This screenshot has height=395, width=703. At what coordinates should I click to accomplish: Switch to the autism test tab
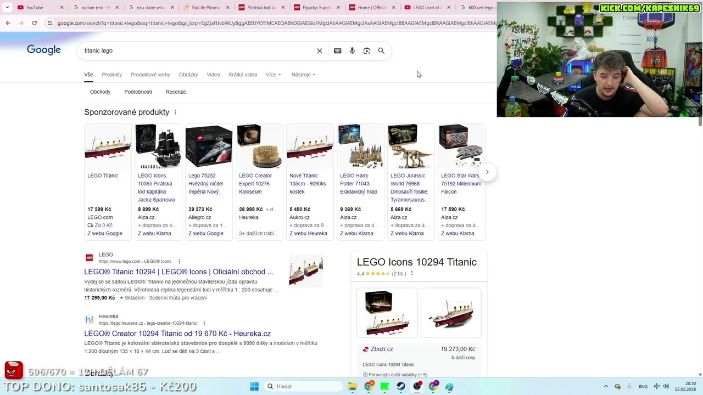(x=95, y=8)
